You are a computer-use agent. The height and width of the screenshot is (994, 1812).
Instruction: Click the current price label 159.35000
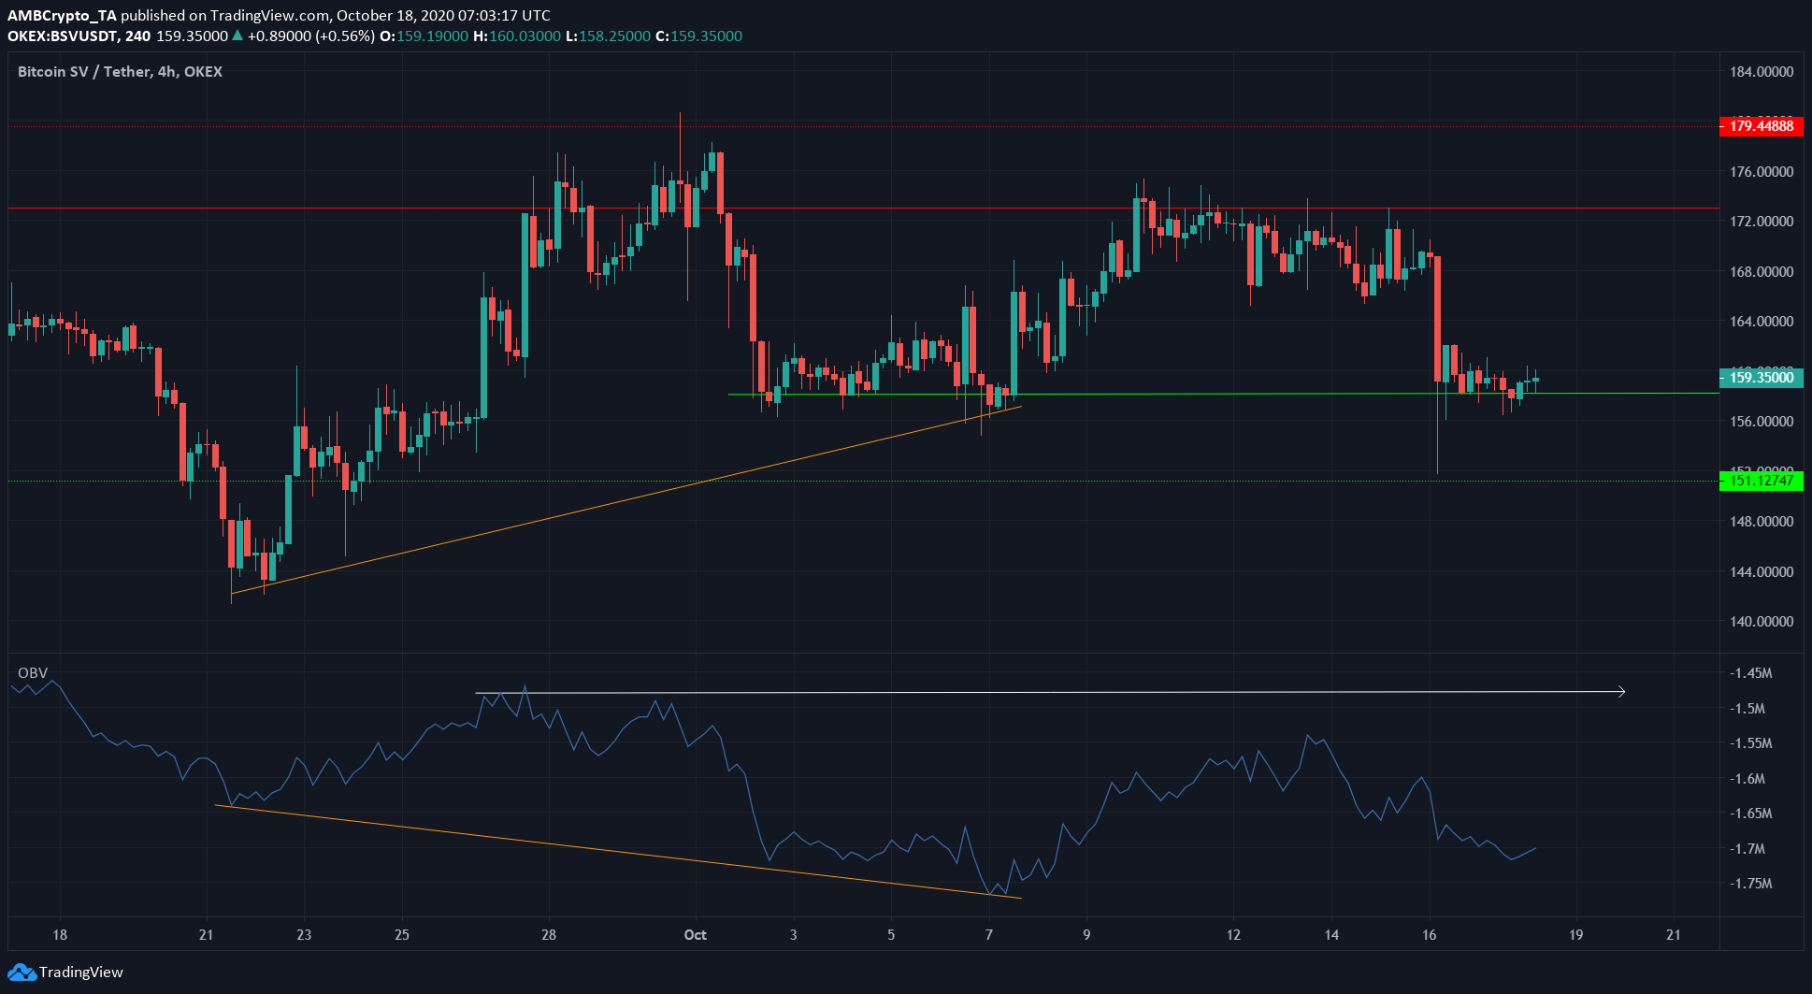click(x=1761, y=378)
